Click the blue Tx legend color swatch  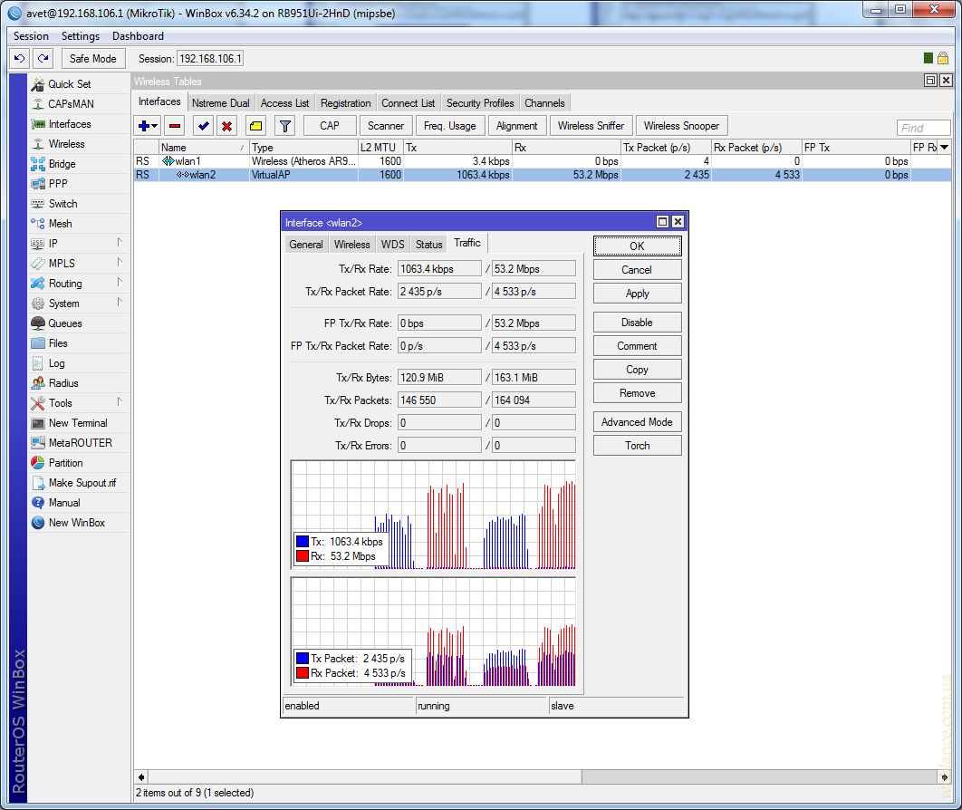click(303, 542)
